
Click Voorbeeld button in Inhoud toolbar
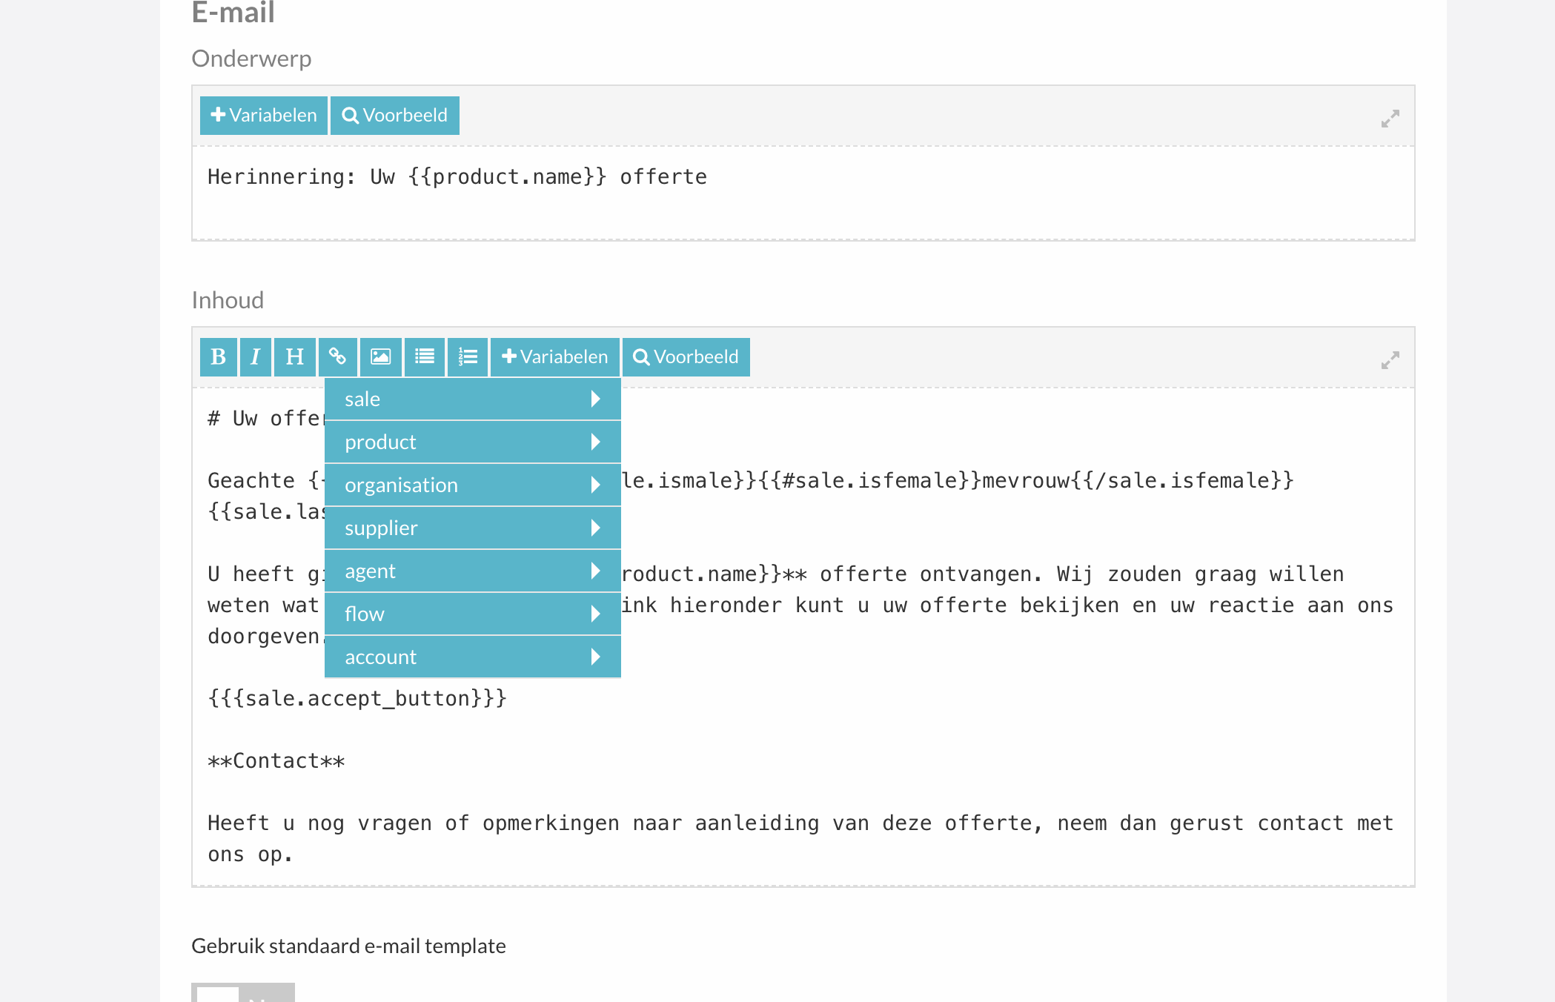pyautogui.click(x=686, y=357)
